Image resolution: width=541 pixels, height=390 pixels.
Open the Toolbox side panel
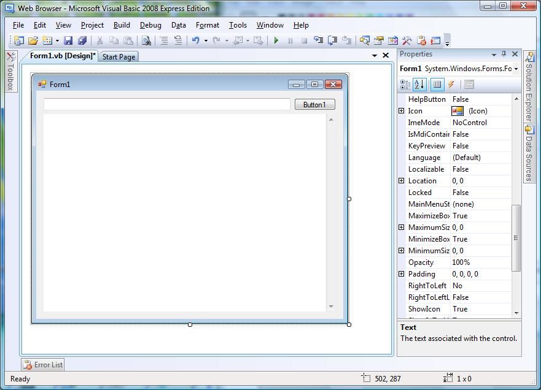click(10, 72)
